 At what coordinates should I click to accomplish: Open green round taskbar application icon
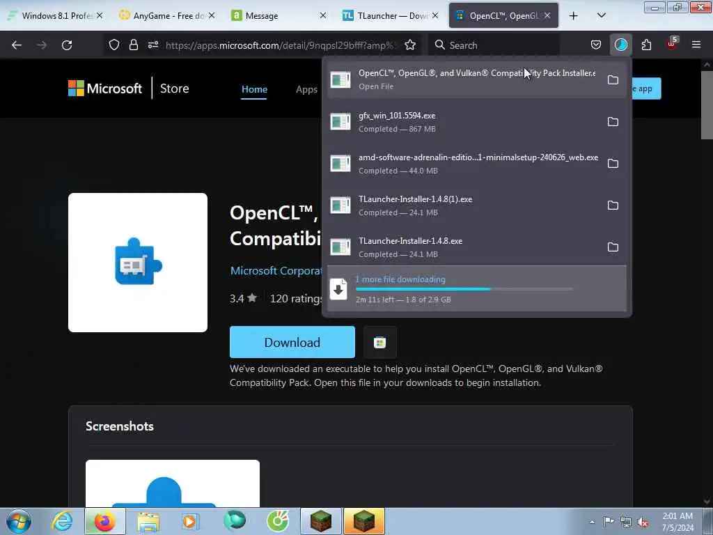click(235, 521)
